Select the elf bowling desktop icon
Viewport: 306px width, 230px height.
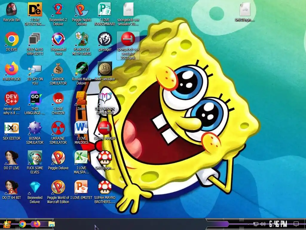click(x=35, y=158)
